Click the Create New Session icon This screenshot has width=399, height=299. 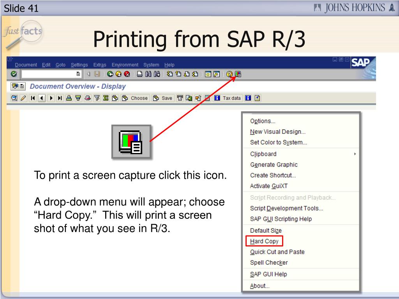208,74
